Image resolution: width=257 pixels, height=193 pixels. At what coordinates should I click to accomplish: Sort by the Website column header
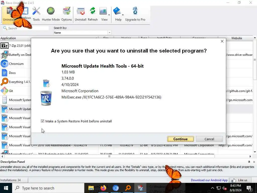coord(236,38)
